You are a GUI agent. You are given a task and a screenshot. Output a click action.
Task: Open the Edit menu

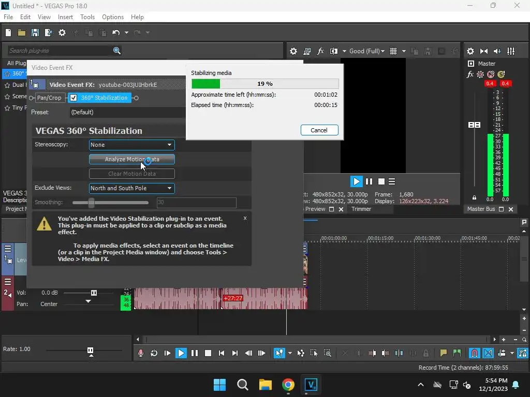pyautogui.click(x=25, y=17)
